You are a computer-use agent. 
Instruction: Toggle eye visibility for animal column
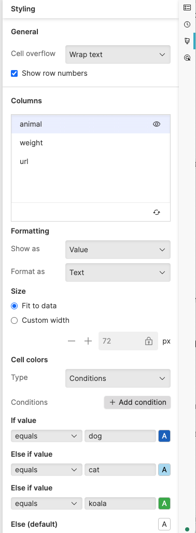(x=156, y=124)
